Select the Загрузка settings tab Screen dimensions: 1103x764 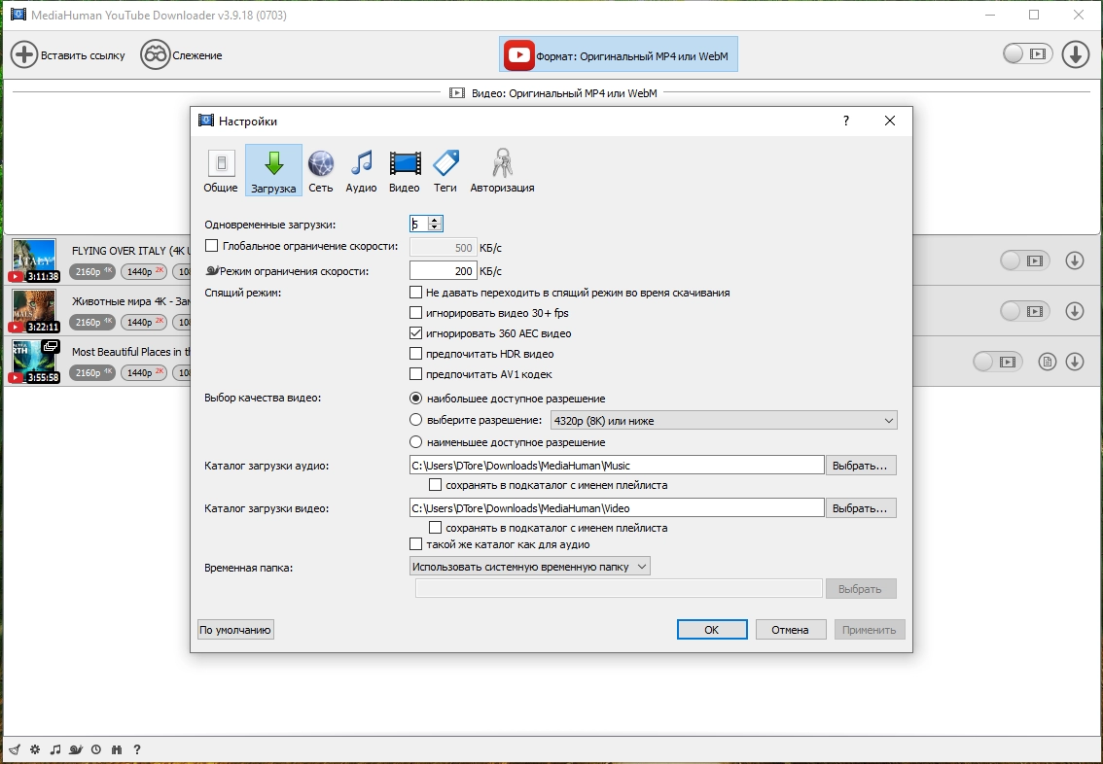(x=273, y=171)
